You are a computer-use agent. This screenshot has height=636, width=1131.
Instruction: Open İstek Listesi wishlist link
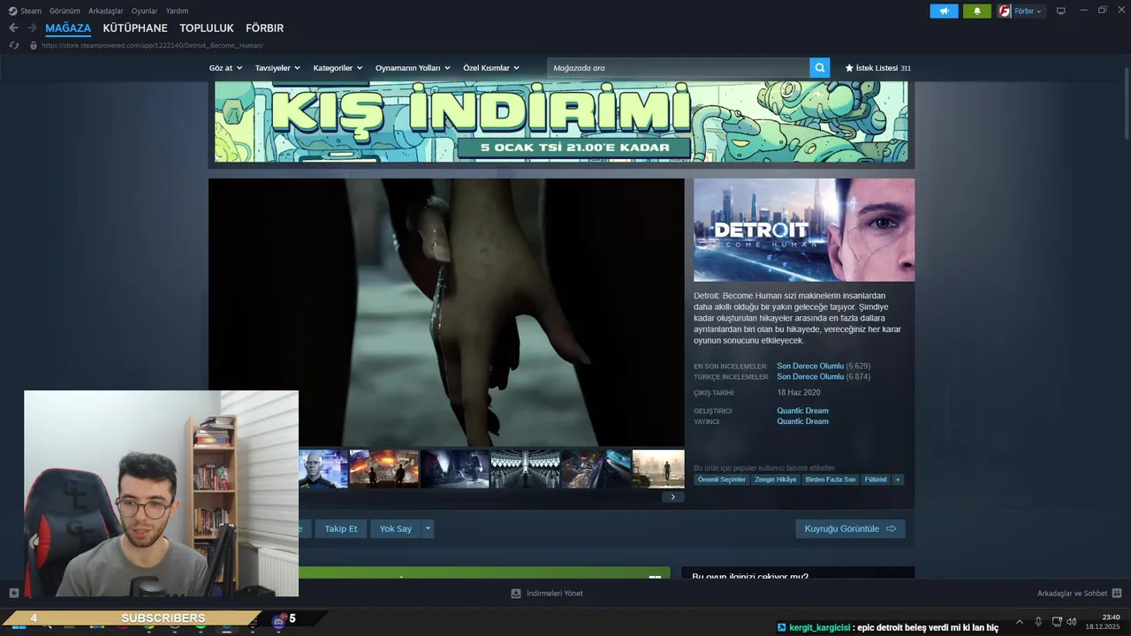[877, 68]
